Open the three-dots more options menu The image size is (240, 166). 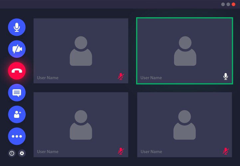click(17, 136)
